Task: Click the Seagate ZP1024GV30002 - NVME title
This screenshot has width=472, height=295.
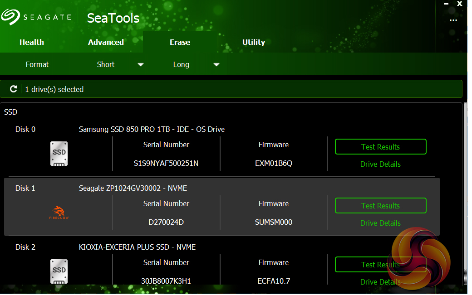Action: pos(133,188)
